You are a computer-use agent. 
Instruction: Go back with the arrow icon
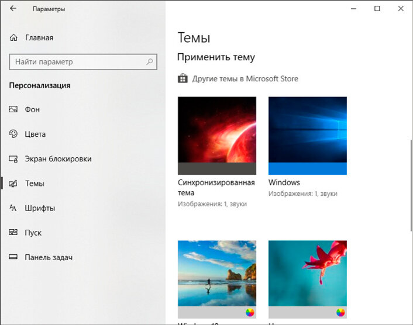13,8
